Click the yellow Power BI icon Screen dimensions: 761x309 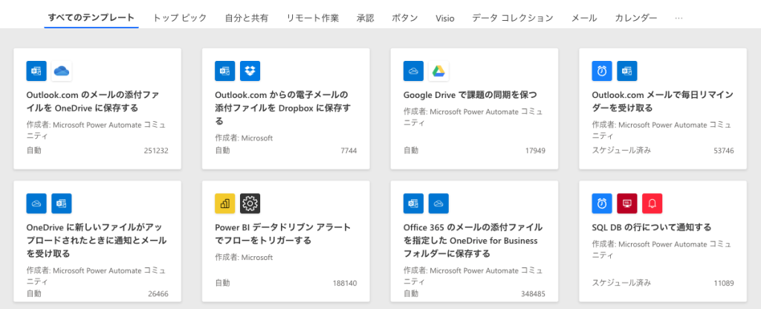point(224,204)
